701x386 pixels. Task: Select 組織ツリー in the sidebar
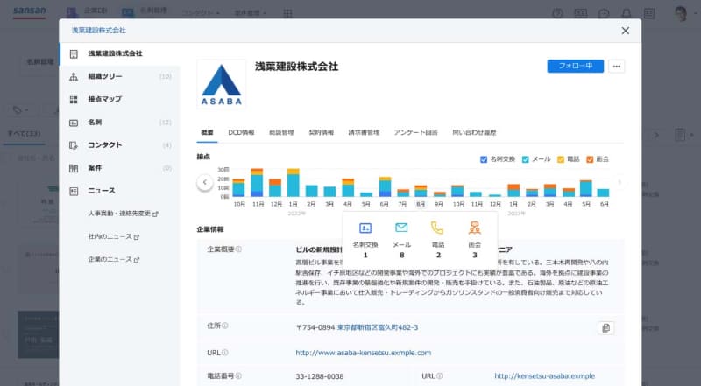tap(120, 77)
